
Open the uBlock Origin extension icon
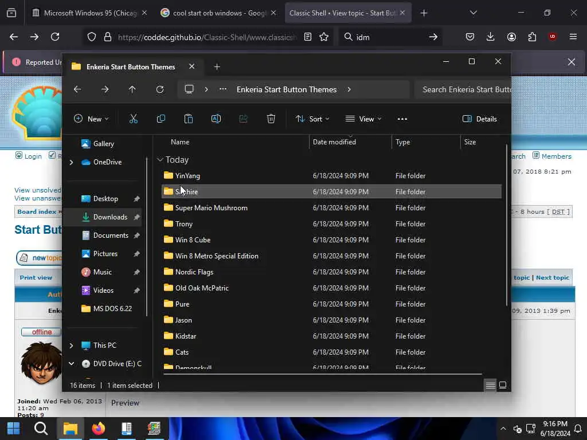[x=553, y=37]
